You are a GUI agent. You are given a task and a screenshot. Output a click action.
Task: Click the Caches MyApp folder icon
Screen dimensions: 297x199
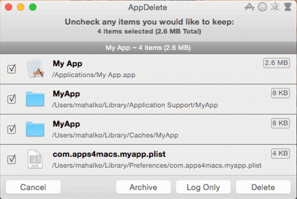(35, 129)
